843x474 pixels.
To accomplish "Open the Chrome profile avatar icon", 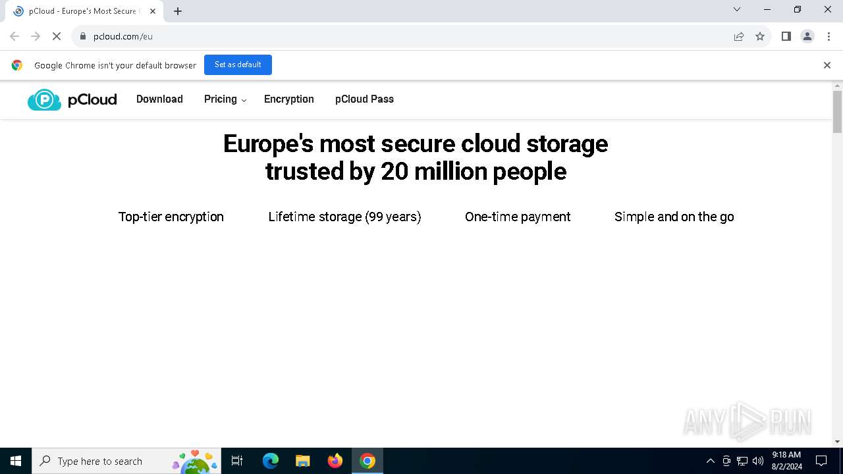I will pyautogui.click(x=807, y=36).
